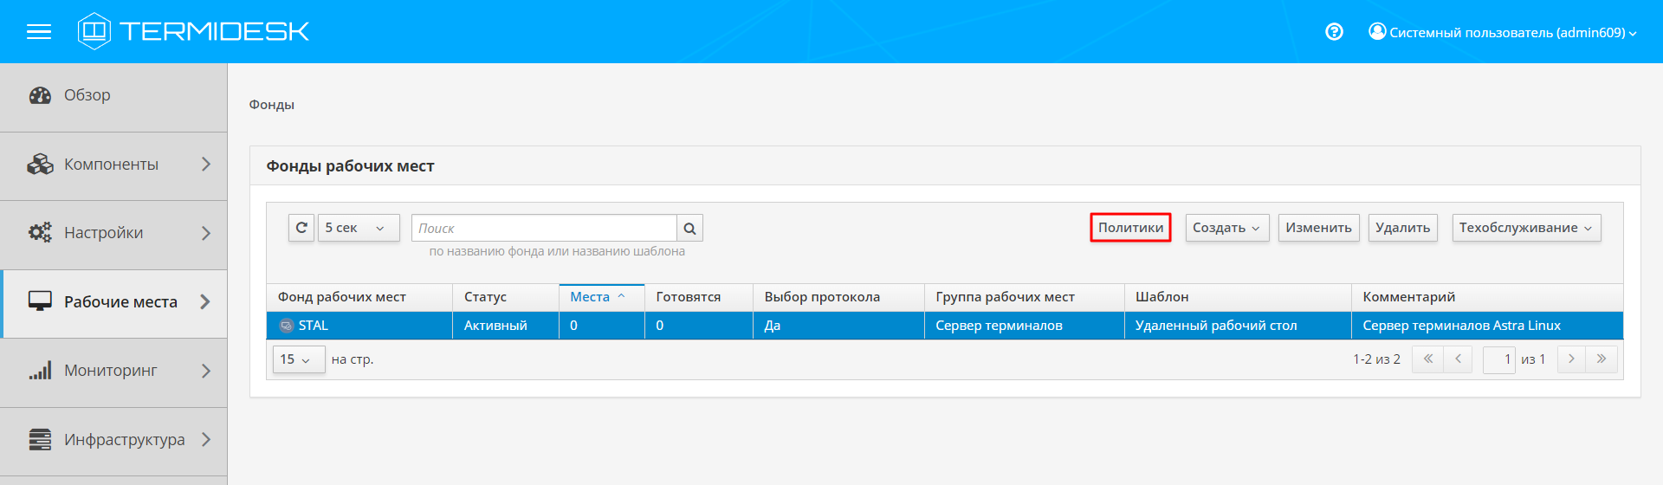Click the Политики button
Screen dimensions: 1663x485
click(1130, 228)
